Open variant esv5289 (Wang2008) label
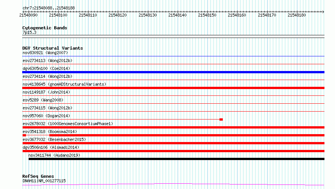Image resolution: width=335 pixels, height=189 pixels. point(43,100)
